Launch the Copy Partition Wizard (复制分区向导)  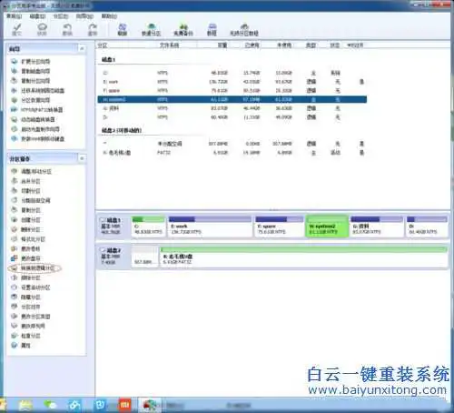coord(31,81)
